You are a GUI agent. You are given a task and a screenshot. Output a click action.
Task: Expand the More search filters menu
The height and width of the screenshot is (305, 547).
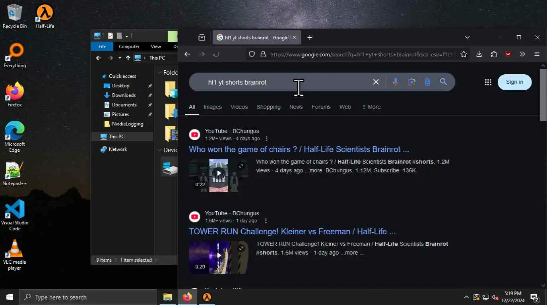(371, 107)
